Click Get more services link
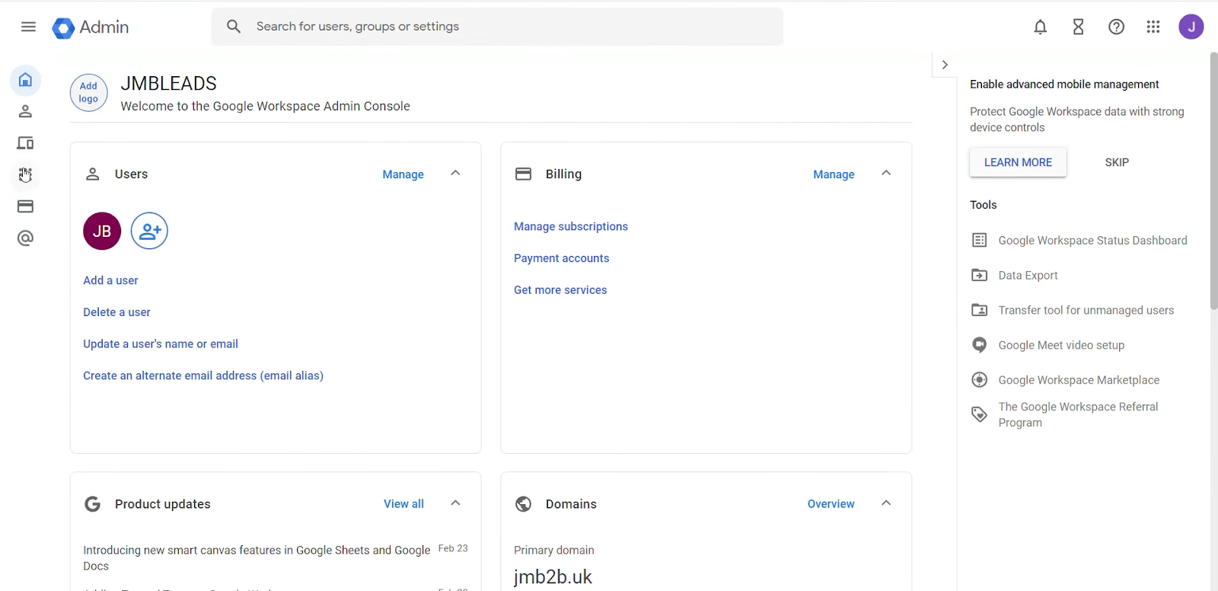The height and width of the screenshot is (591, 1218). (x=560, y=290)
